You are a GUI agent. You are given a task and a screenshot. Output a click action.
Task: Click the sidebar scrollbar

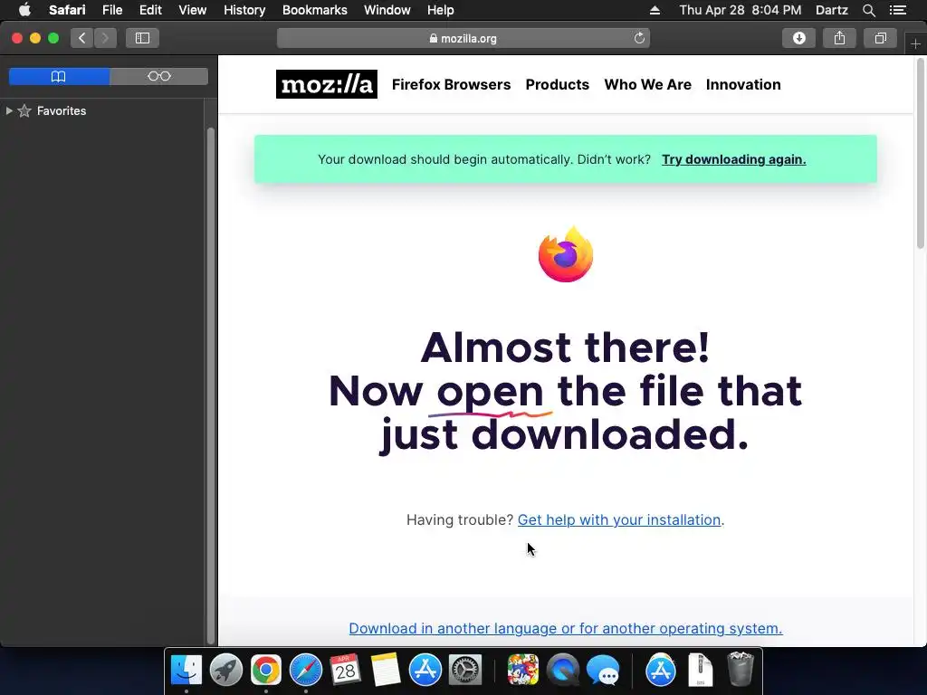coord(210,384)
